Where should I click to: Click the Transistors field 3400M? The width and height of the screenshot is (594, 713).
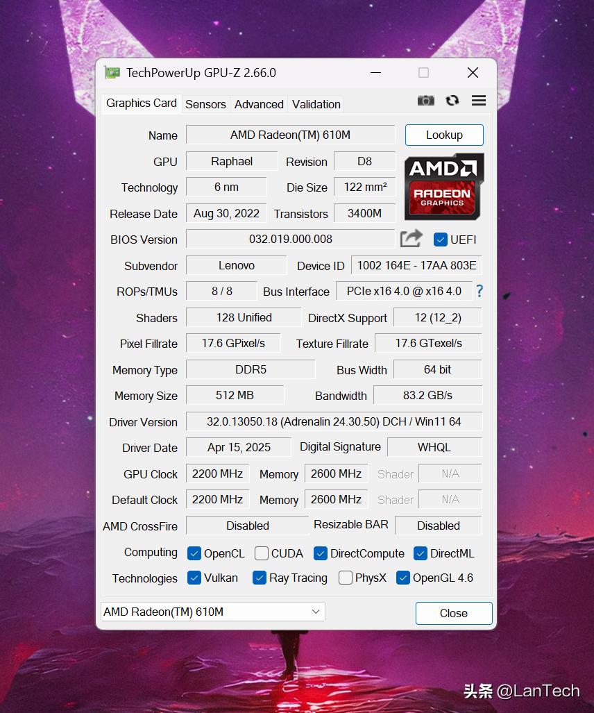[x=364, y=213]
